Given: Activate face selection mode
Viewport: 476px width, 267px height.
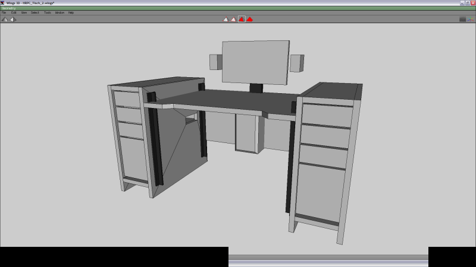Looking at the screenshot, I should coord(242,19).
